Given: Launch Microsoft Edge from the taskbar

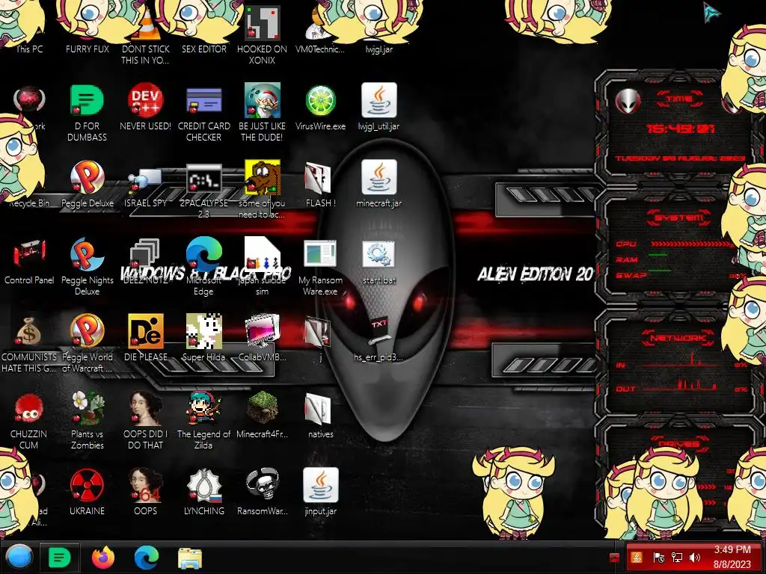Looking at the screenshot, I should (146, 557).
